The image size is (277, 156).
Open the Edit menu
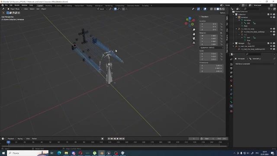[11, 5]
